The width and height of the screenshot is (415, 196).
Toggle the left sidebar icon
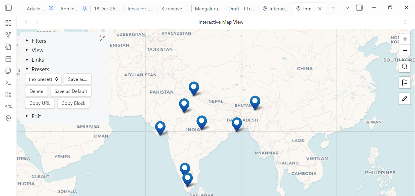point(8,8)
